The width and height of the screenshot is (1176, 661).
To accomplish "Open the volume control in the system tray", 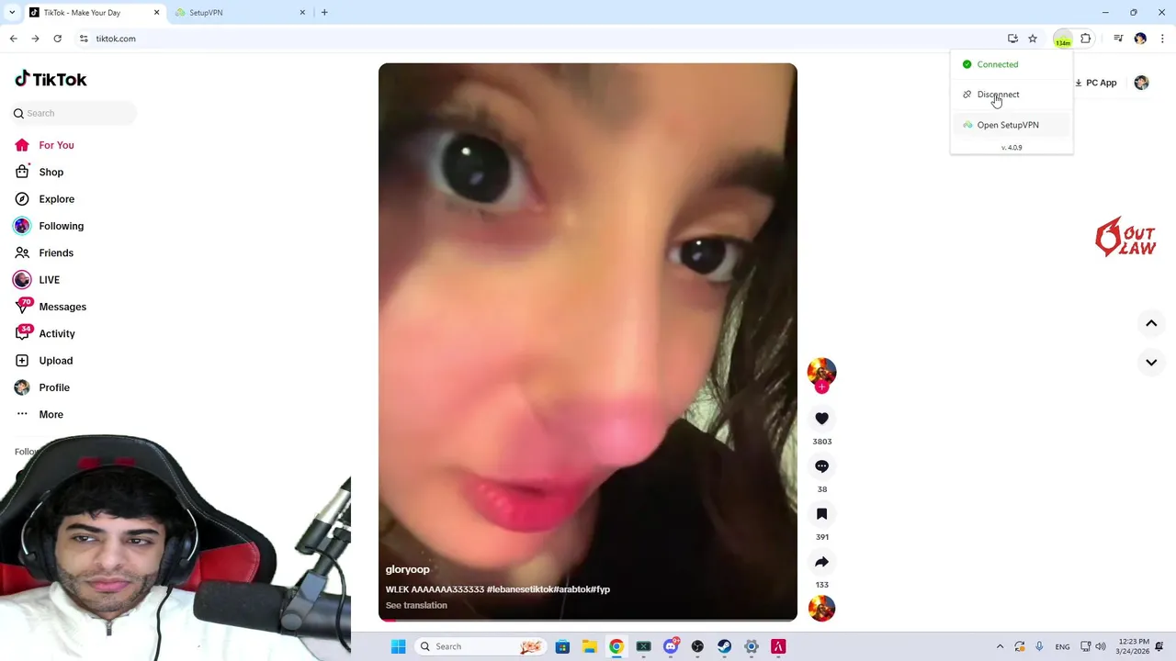I will click(1101, 646).
